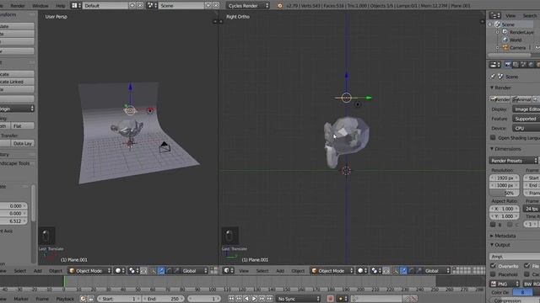Toggle 3D manipulator icon in left viewport header
540x303 pixels.
coord(153,271)
